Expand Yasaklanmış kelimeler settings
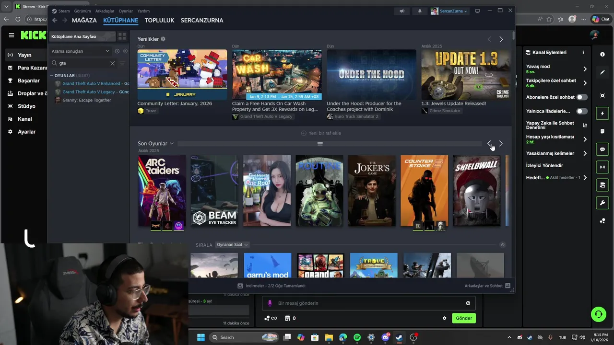 [x=585, y=153]
